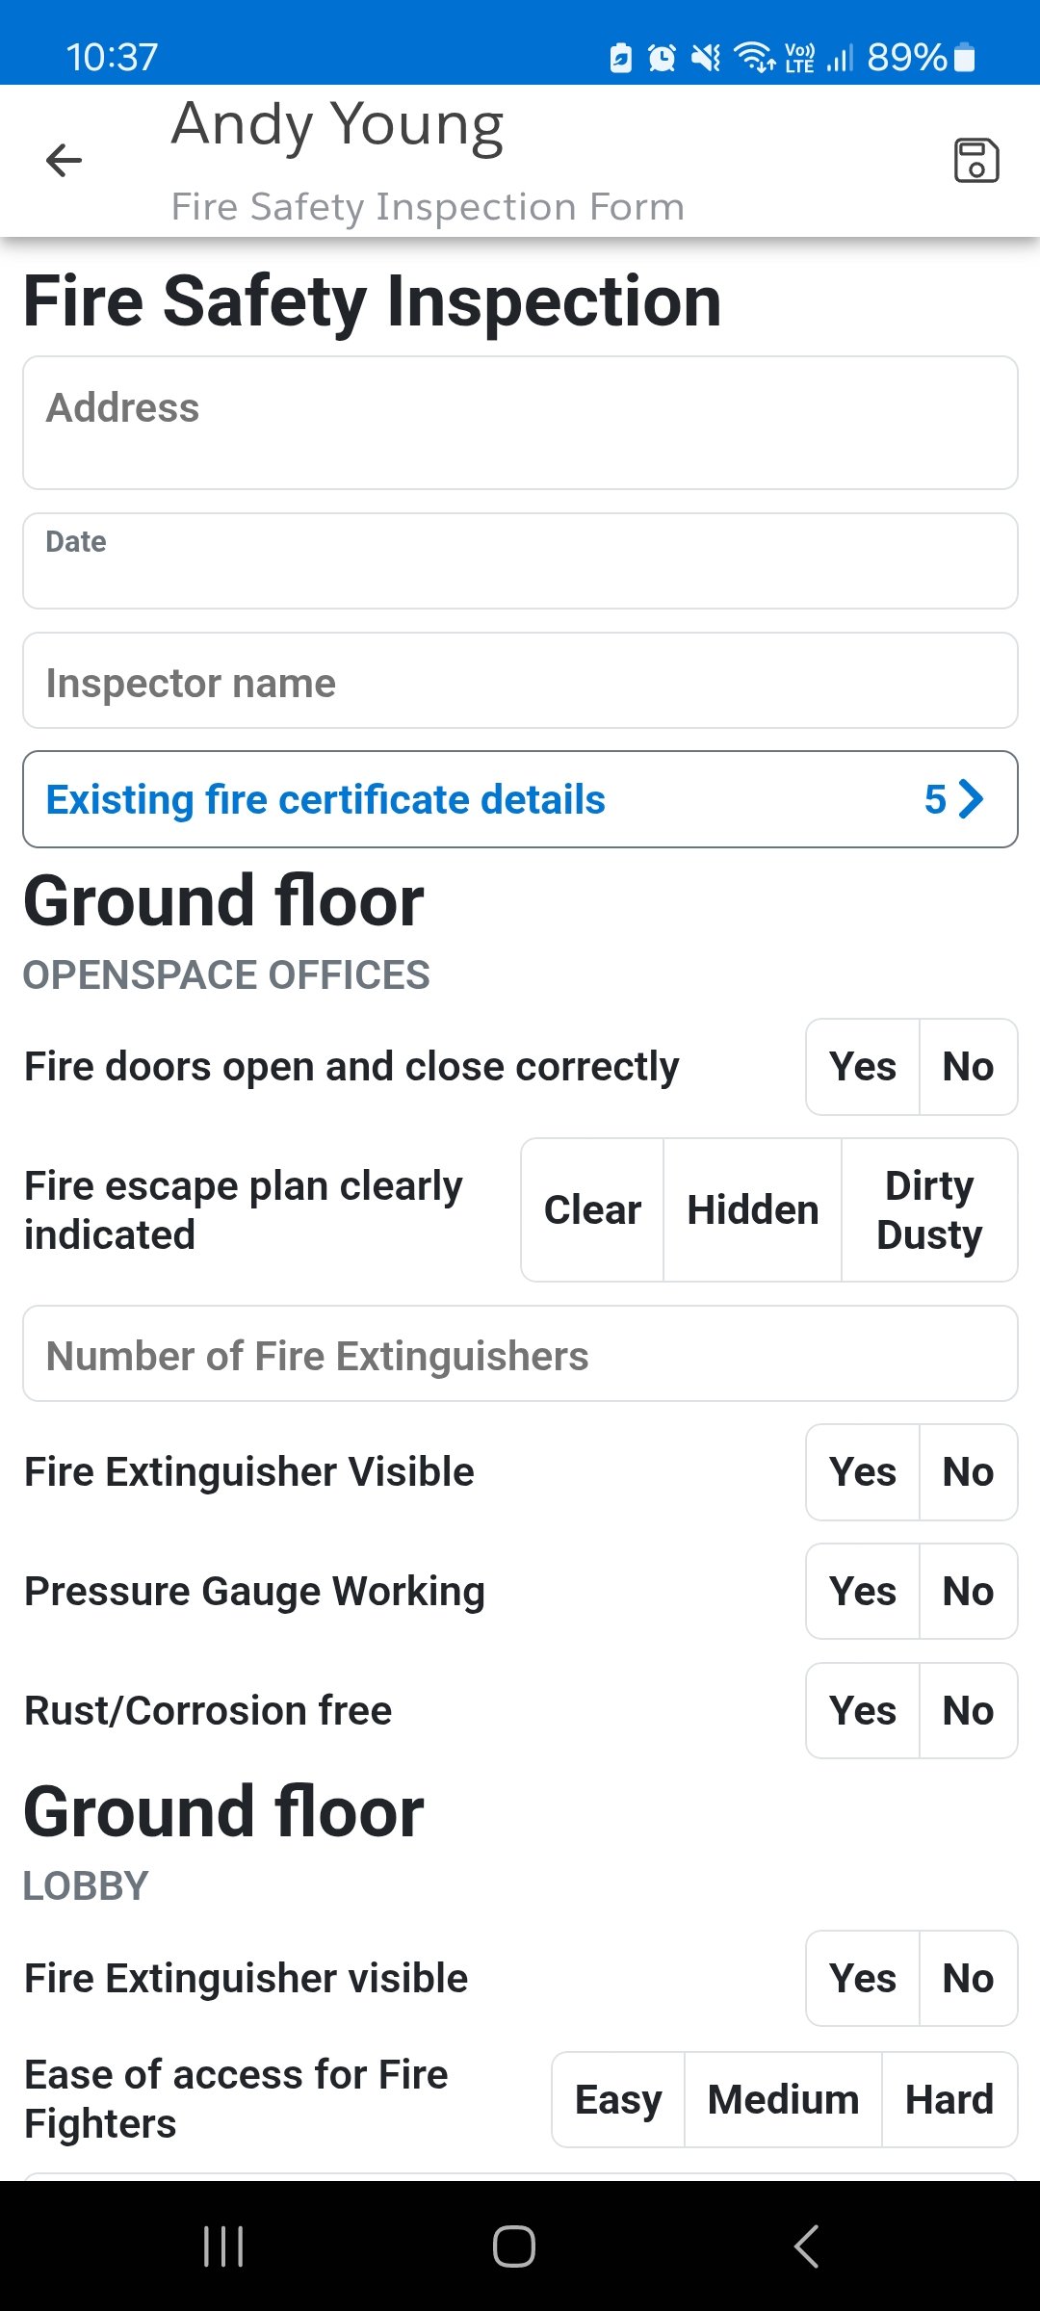Tap the battery icon in status bar
This screenshot has width=1040, height=2311.
point(964,58)
